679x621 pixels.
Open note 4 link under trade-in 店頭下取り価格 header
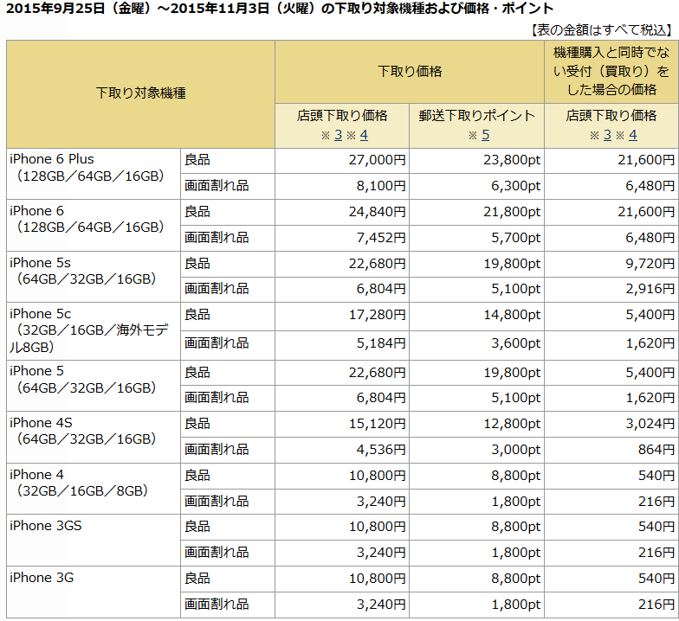click(x=364, y=135)
